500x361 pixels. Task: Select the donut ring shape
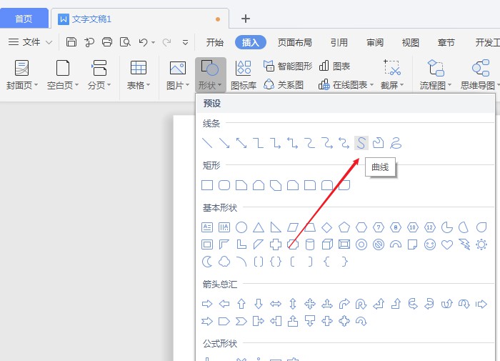[361, 244]
